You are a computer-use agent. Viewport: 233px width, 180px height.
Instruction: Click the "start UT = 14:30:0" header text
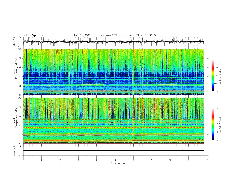point(142,35)
